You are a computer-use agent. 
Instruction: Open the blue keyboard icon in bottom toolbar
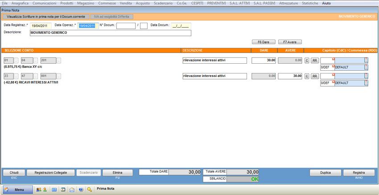point(54,190)
